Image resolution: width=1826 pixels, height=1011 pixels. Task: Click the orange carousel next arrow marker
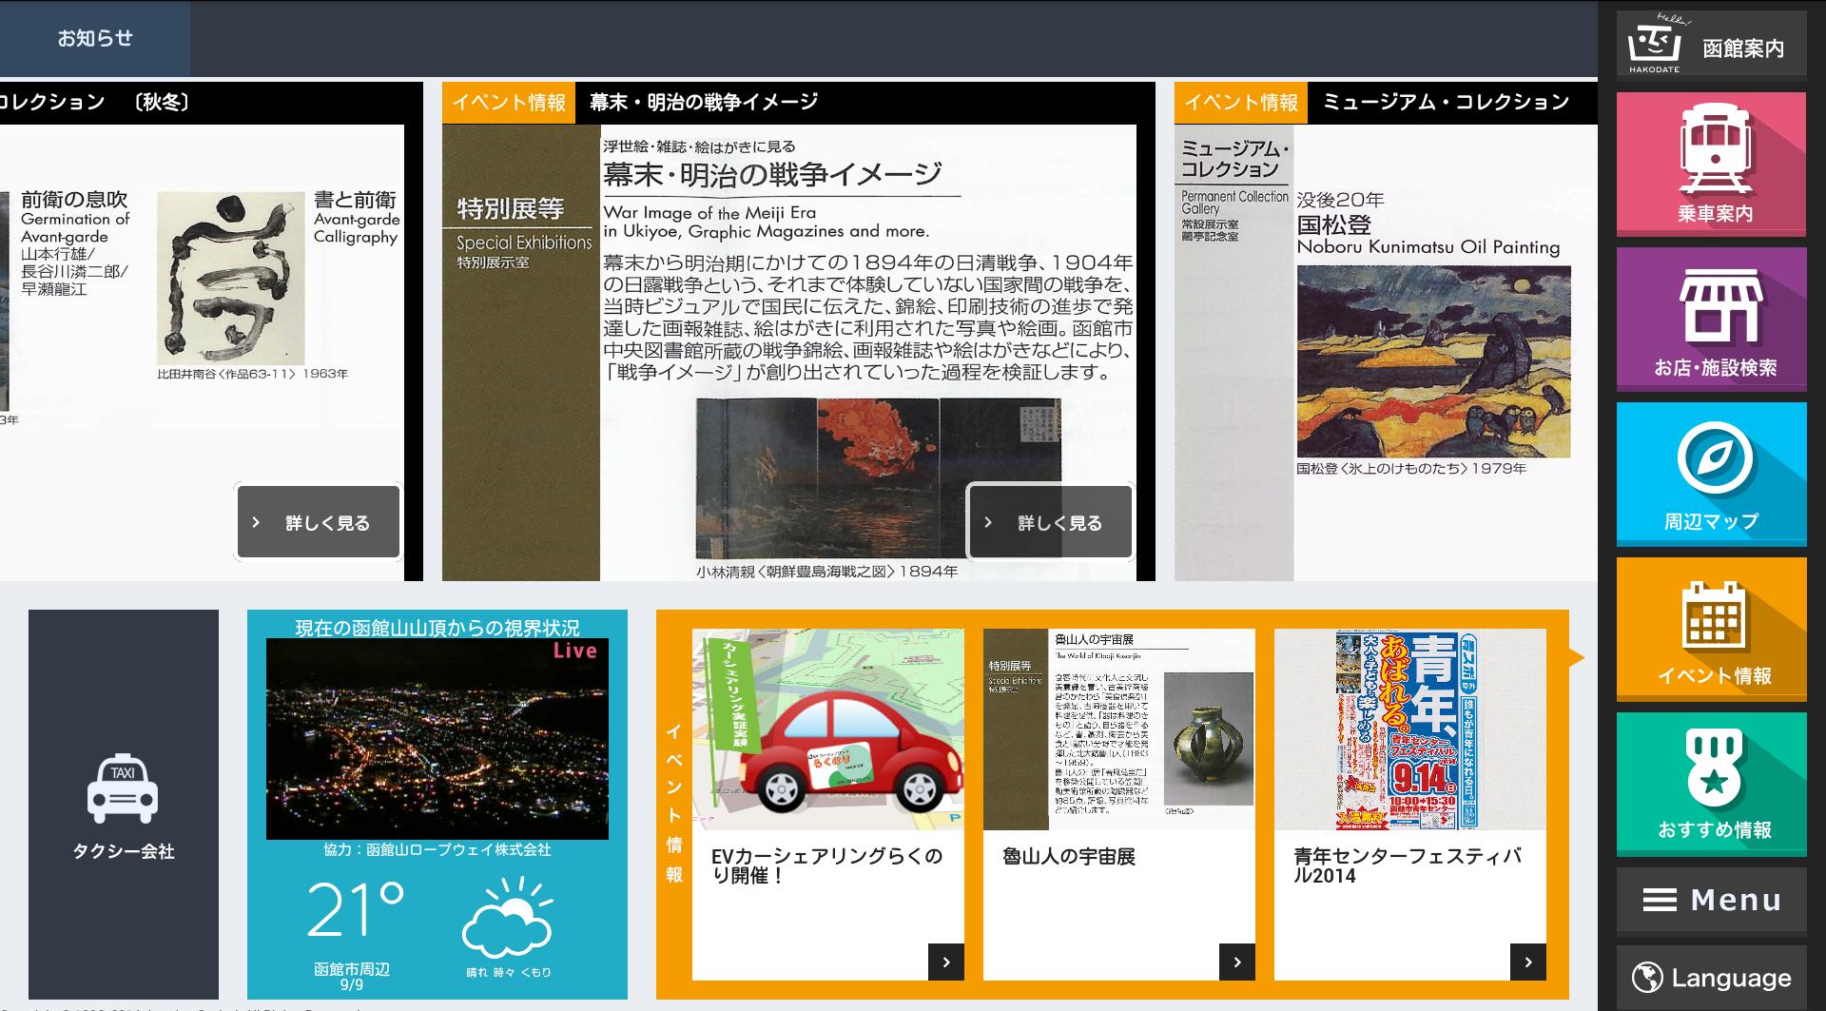click(x=1576, y=658)
